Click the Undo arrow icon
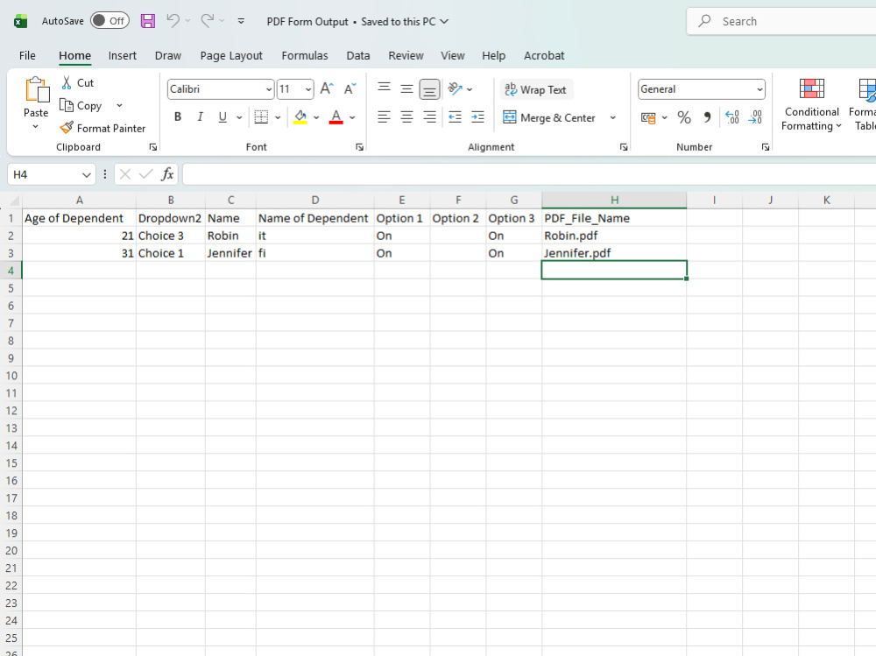The height and width of the screenshot is (656, 876). coord(173,21)
